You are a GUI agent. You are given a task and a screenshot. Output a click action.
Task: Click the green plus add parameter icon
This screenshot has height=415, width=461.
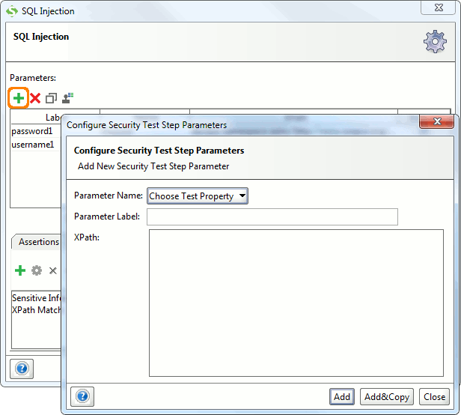(x=18, y=98)
